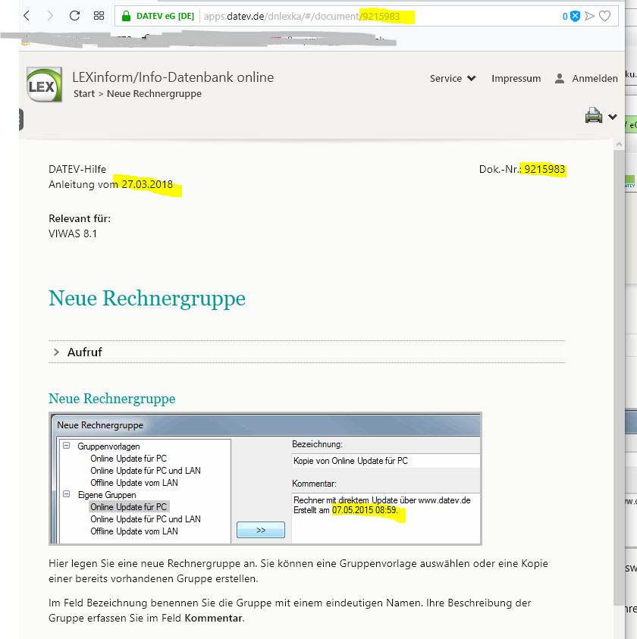Viewport: 637px width, 639px height.
Task: Collapse the Eigene Gruppen tree node
Action: (x=67, y=494)
